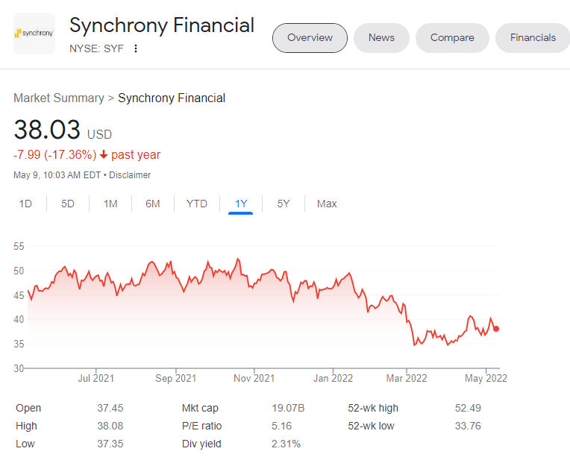Image resolution: width=570 pixels, height=463 pixels.
Task: Click the 52-wk high value 52.49
Action: click(x=468, y=408)
